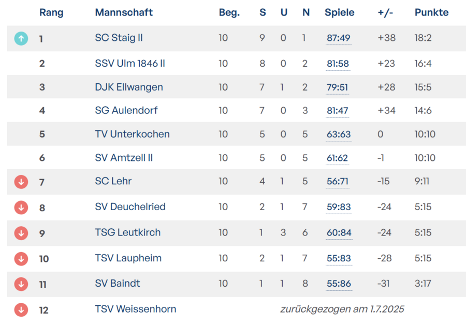
Task: Click the 81:58 score of SSV Ulm 1846 II
Action: [x=338, y=64]
